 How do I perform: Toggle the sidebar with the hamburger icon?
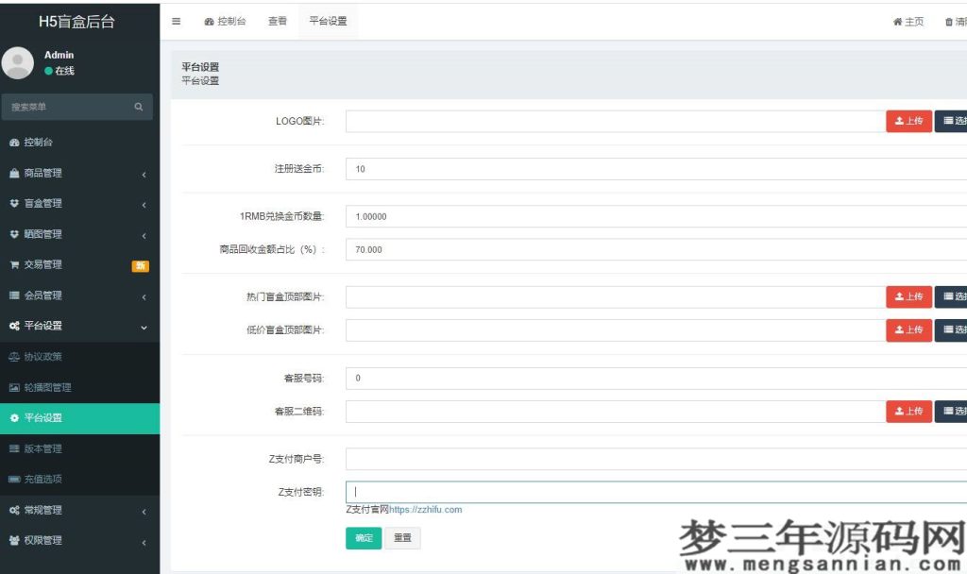(175, 20)
